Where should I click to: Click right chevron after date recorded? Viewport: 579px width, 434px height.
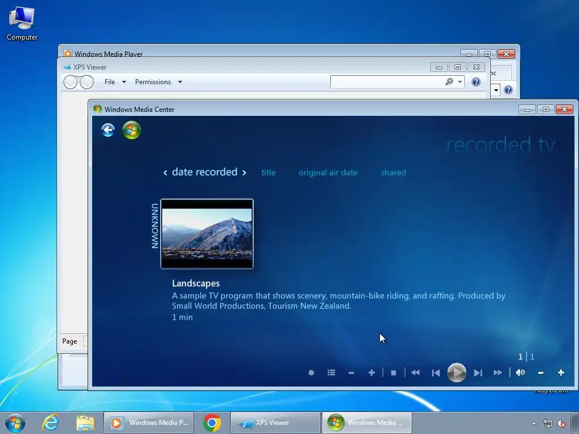(244, 172)
